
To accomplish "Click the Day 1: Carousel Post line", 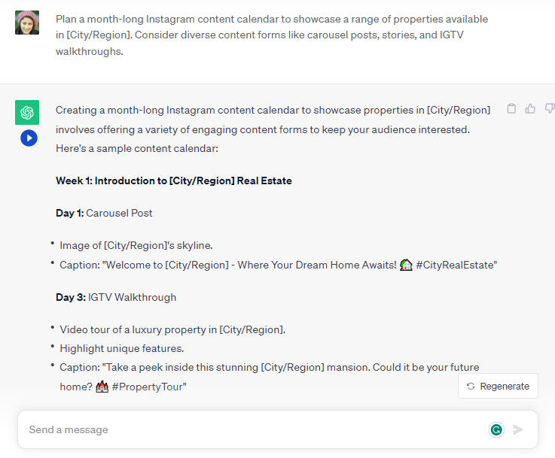I will [104, 213].
